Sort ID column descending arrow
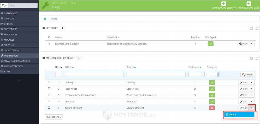The height and width of the screenshot is (124, 260). (59, 67)
